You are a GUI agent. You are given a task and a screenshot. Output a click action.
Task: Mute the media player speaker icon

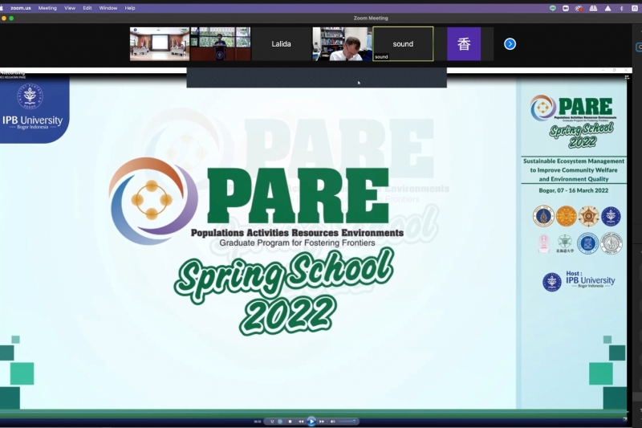click(x=332, y=422)
